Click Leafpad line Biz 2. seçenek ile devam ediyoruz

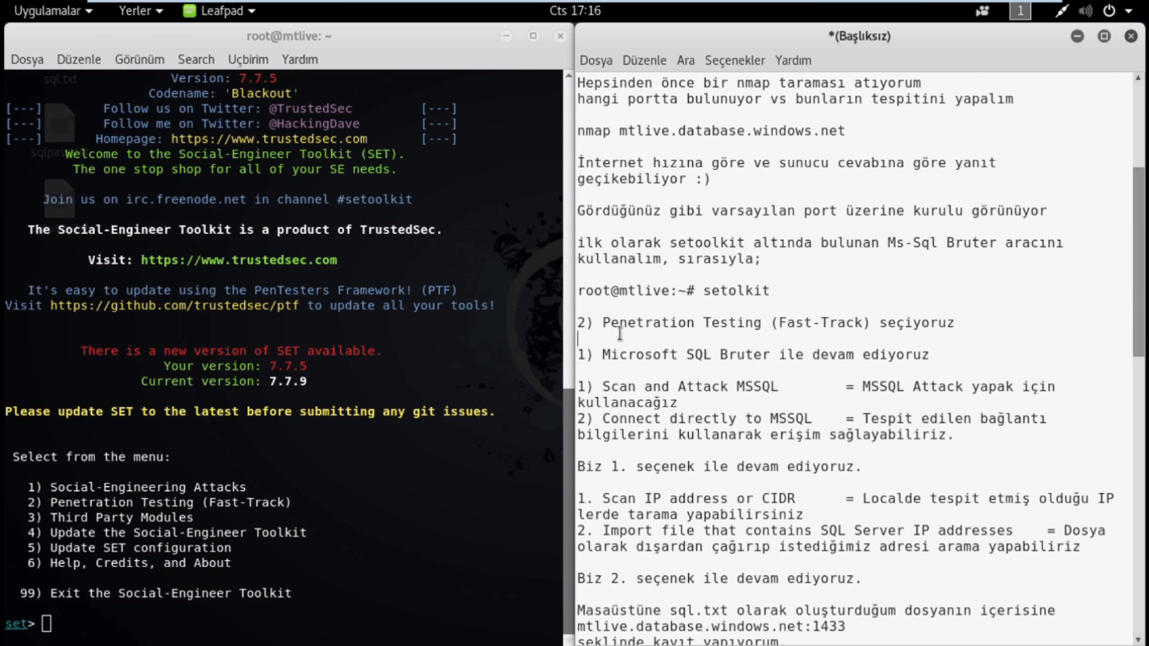719,579
